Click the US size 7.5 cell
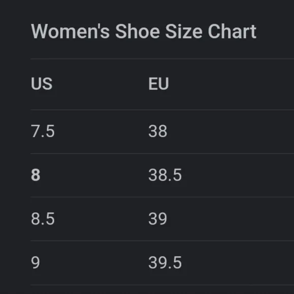 [x=43, y=131]
